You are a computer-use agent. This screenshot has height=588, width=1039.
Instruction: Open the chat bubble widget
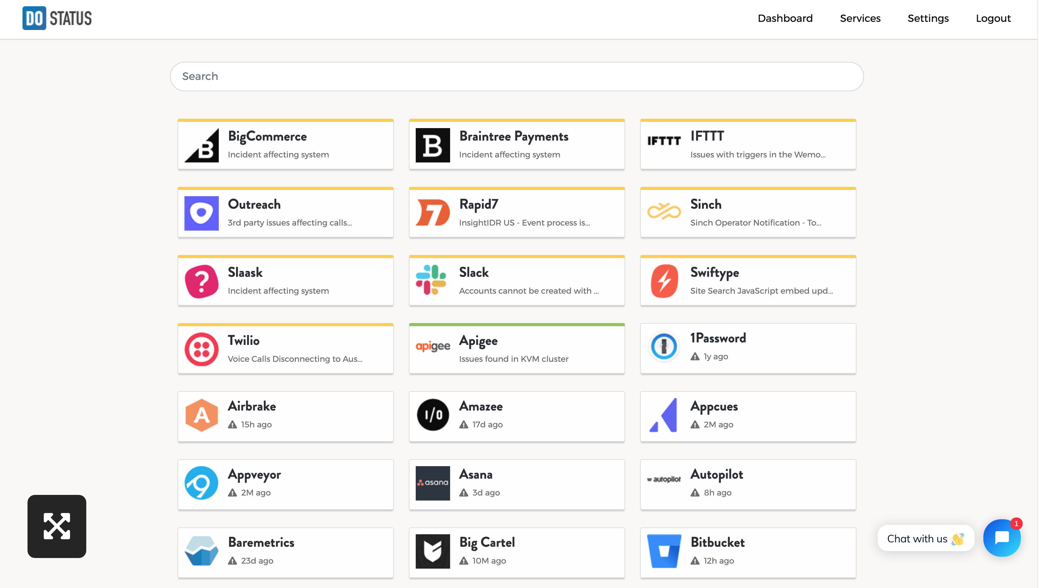click(1001, 538)
